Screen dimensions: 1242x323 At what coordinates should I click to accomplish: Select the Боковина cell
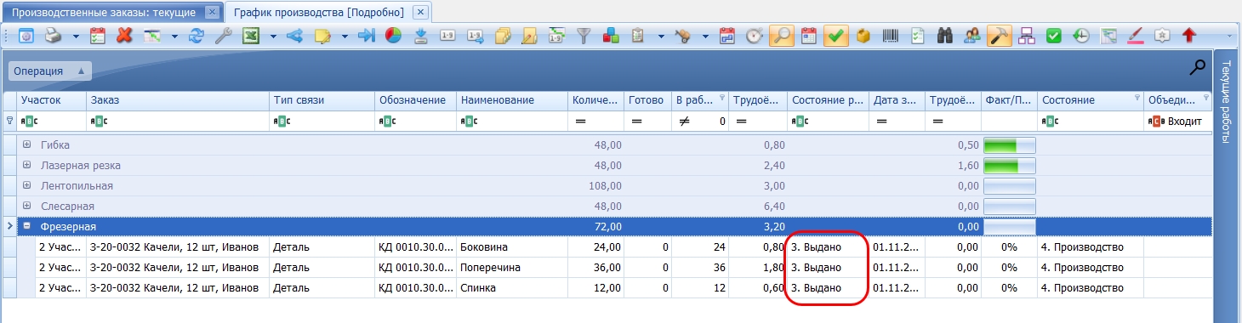[512, 247]
